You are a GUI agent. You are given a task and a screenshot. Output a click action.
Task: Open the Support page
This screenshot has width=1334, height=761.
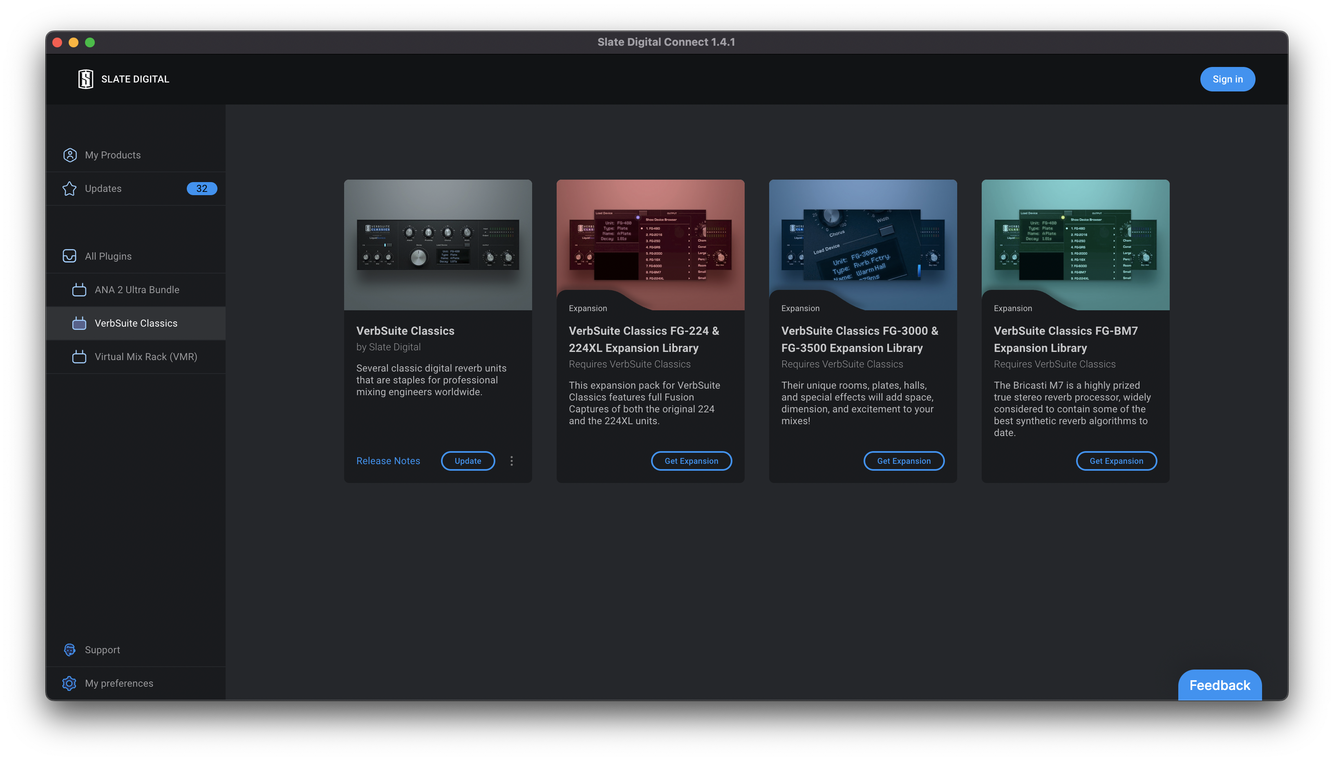click(136, 650)
